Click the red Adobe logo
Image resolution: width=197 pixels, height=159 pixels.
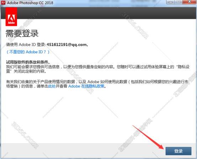point(11,17)
